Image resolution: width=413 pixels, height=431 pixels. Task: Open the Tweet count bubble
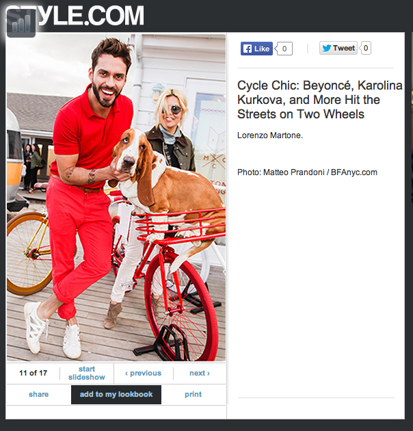(x=365, y=48)
